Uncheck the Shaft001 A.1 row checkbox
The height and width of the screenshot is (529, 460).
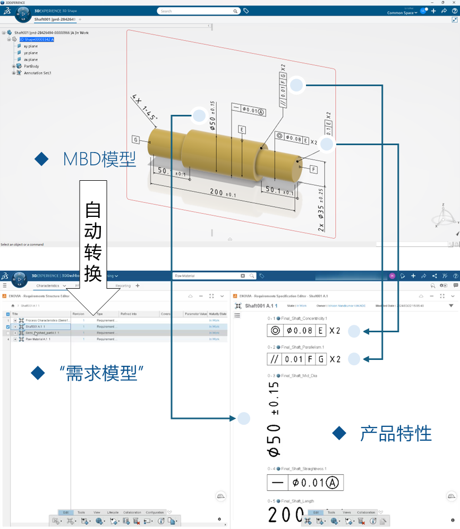tap(8, 327)
